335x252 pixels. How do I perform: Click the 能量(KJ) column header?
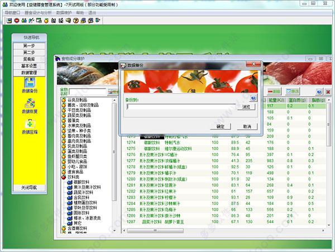[x=276, y=100]
